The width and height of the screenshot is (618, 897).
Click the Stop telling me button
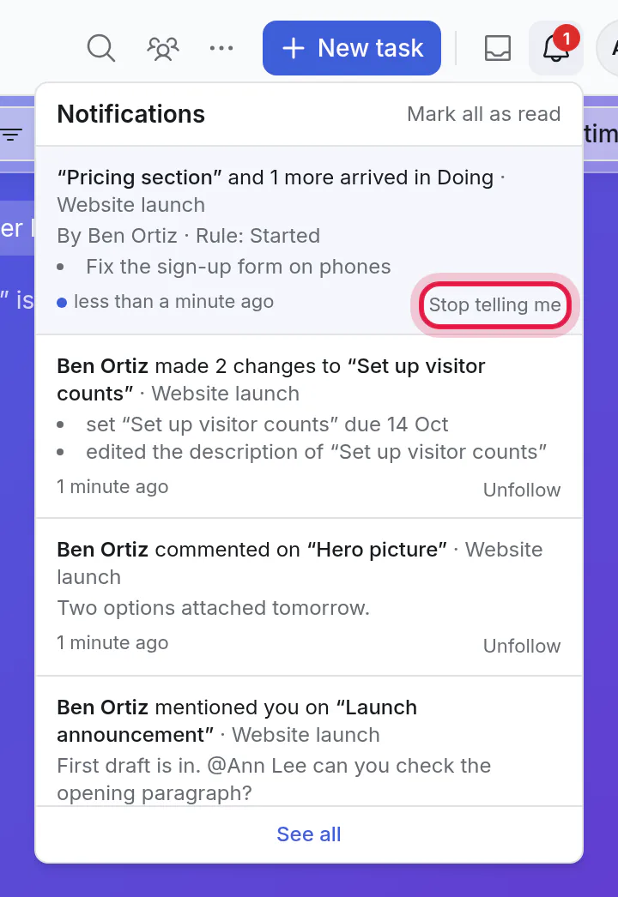[495, 305]
